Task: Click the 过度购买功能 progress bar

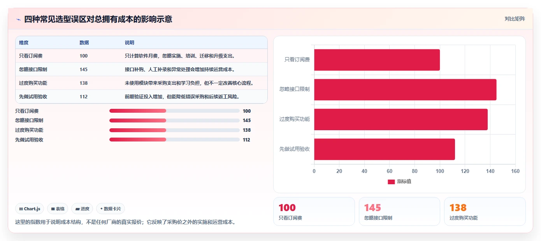Action: (x=174, y=130)
